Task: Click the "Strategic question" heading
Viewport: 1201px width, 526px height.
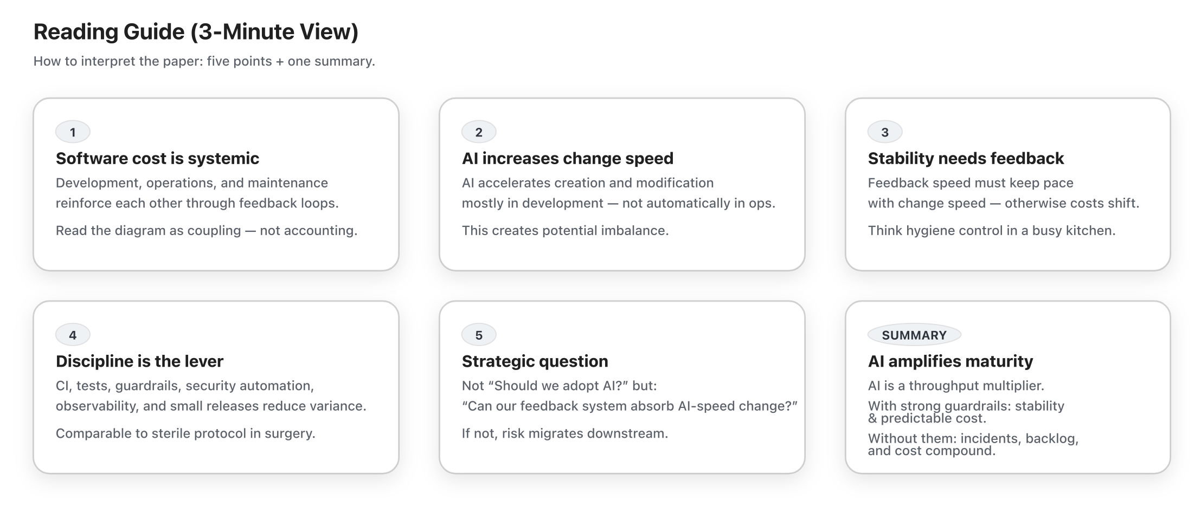Action: [x=535, y=361]
